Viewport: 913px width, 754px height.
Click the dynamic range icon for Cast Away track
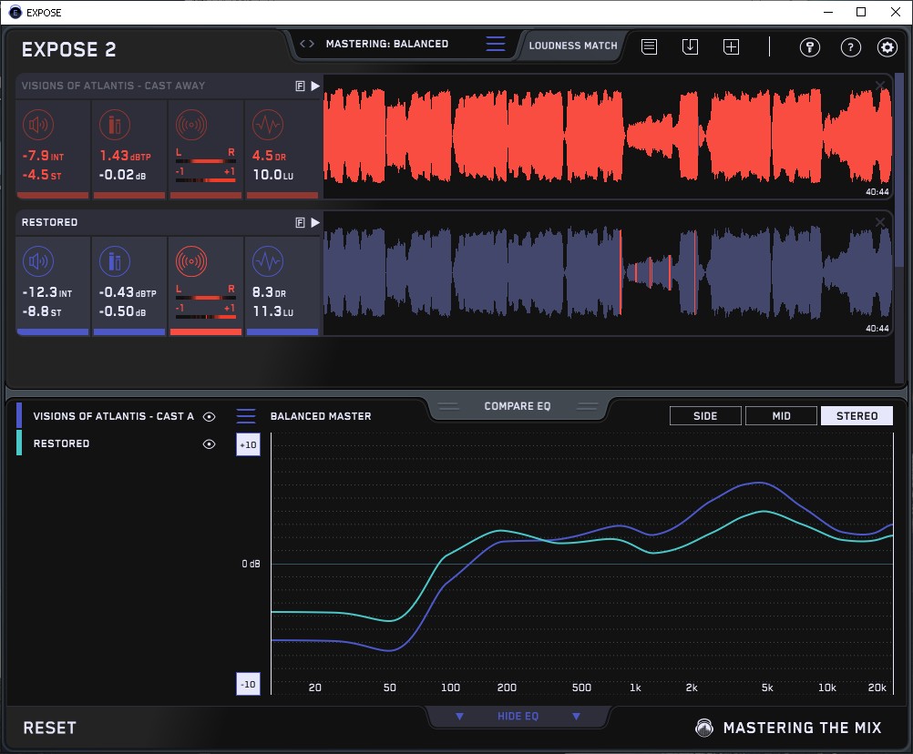(268, 125)
